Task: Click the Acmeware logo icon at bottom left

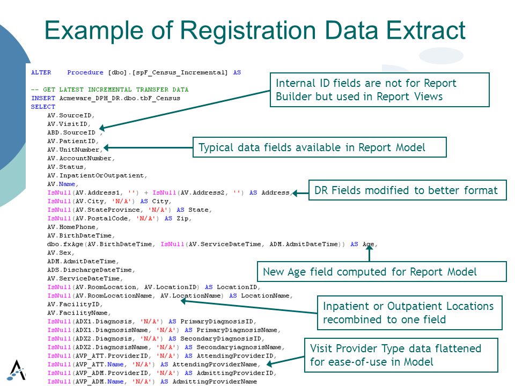Action: 17,370
